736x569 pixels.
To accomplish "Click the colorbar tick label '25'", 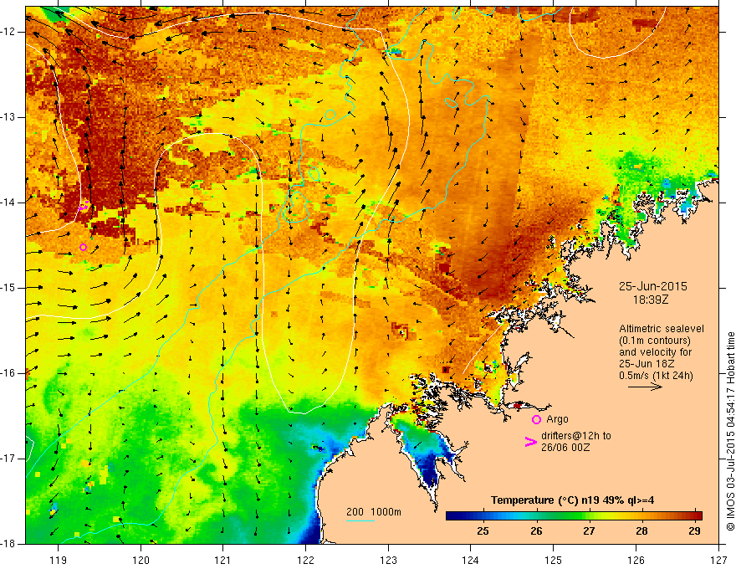I will pos(483,531).
